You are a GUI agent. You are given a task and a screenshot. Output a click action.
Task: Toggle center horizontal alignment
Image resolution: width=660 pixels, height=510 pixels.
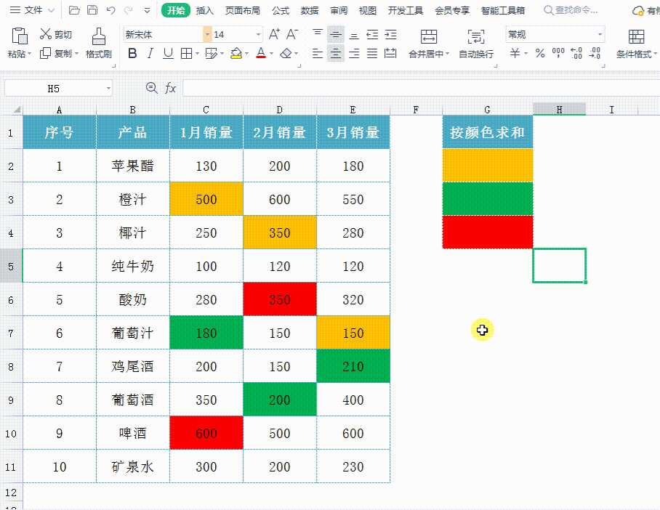pos(336,54)
